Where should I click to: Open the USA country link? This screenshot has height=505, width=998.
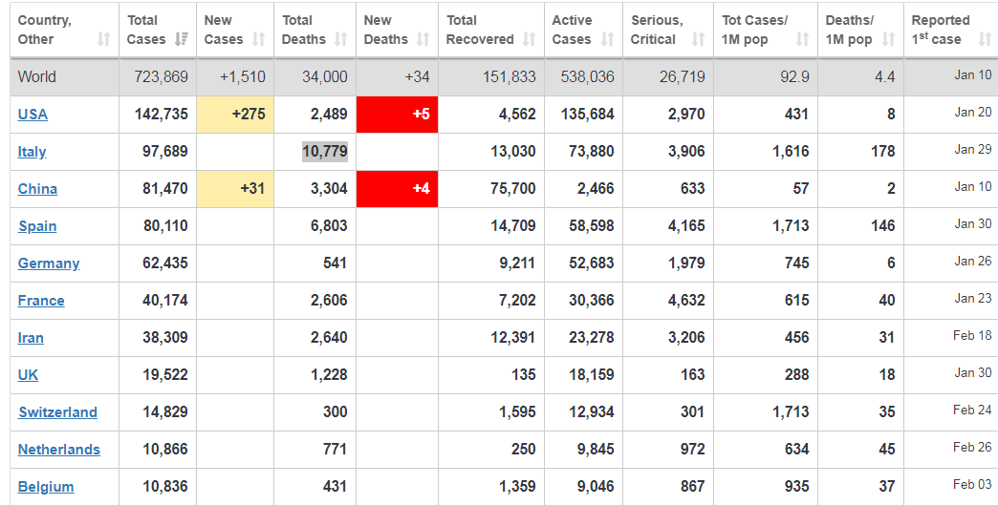[33, 115]
